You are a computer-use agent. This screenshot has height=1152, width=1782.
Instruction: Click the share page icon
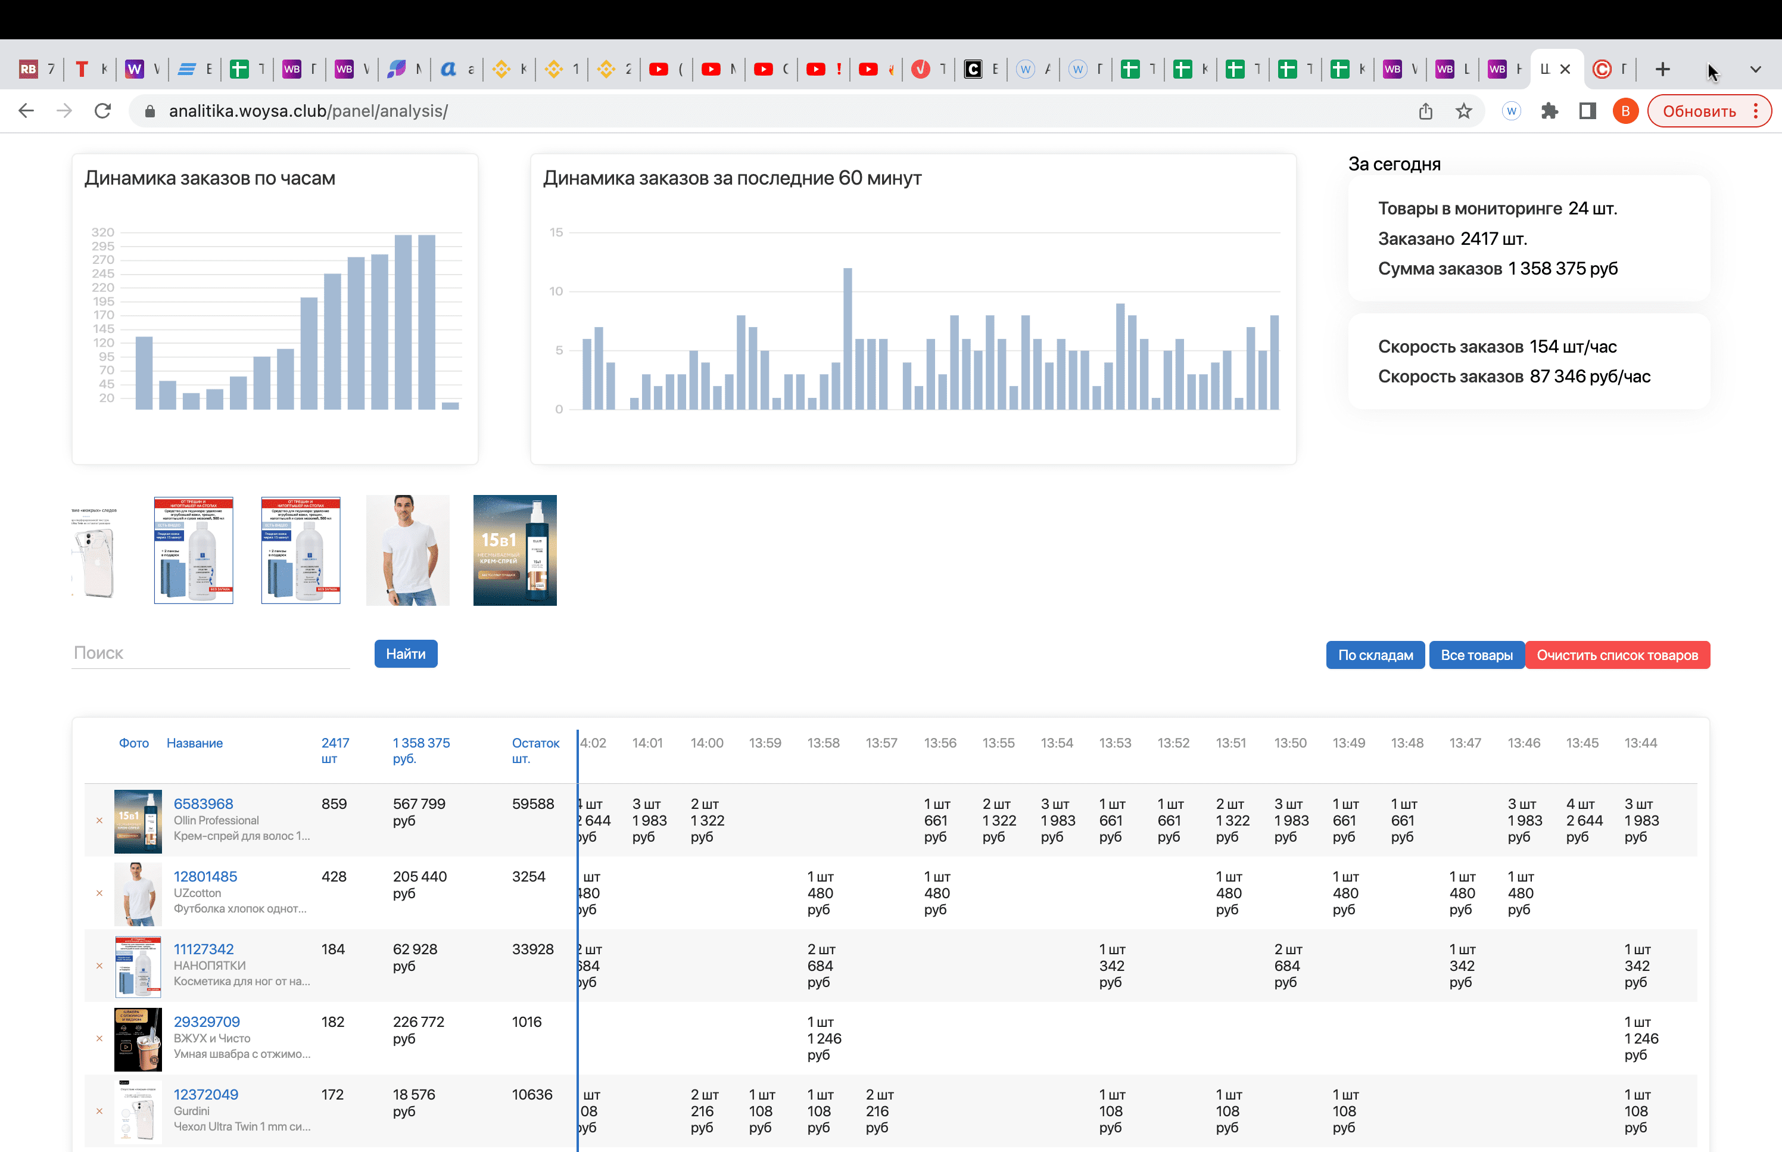pos(1425,111)
